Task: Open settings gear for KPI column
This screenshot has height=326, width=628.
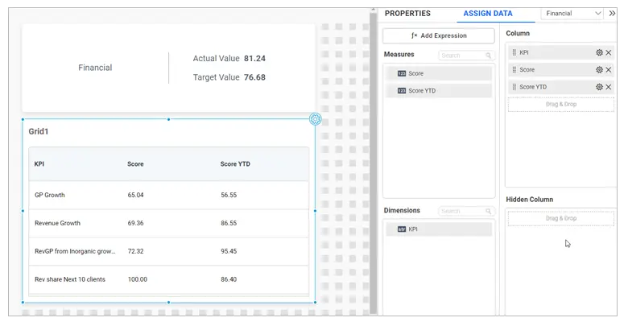Action: pyautogui.click(x=599, y=52)
